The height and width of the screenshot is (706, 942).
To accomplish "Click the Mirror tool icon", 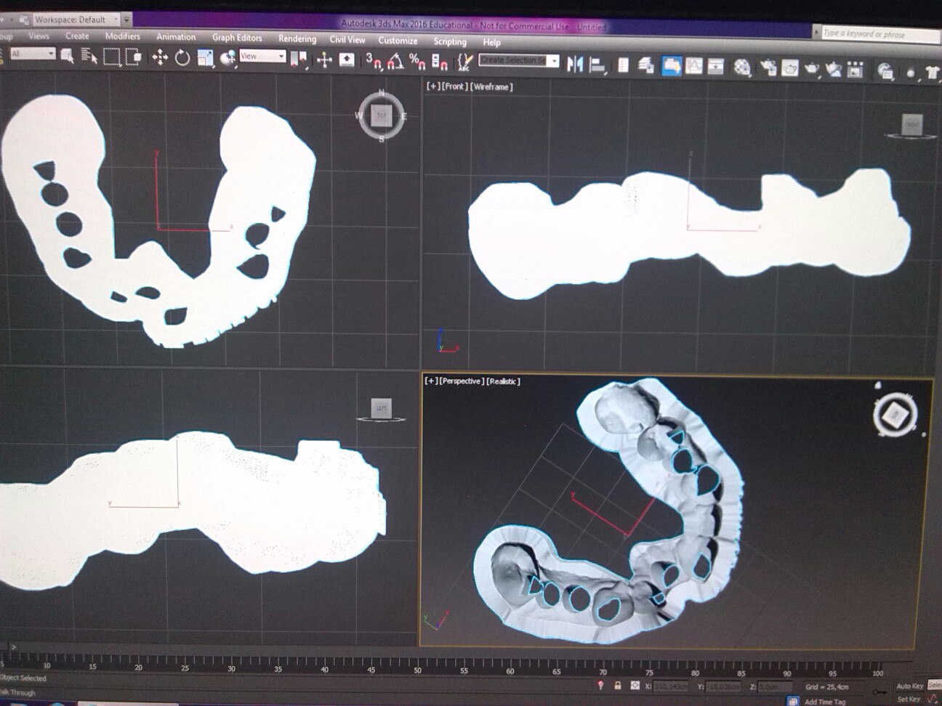I will (x=575, y=65).
